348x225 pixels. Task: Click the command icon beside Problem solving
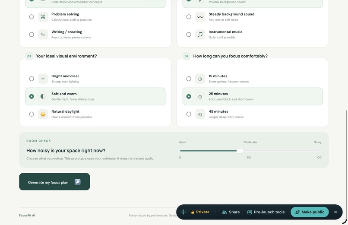43,17
